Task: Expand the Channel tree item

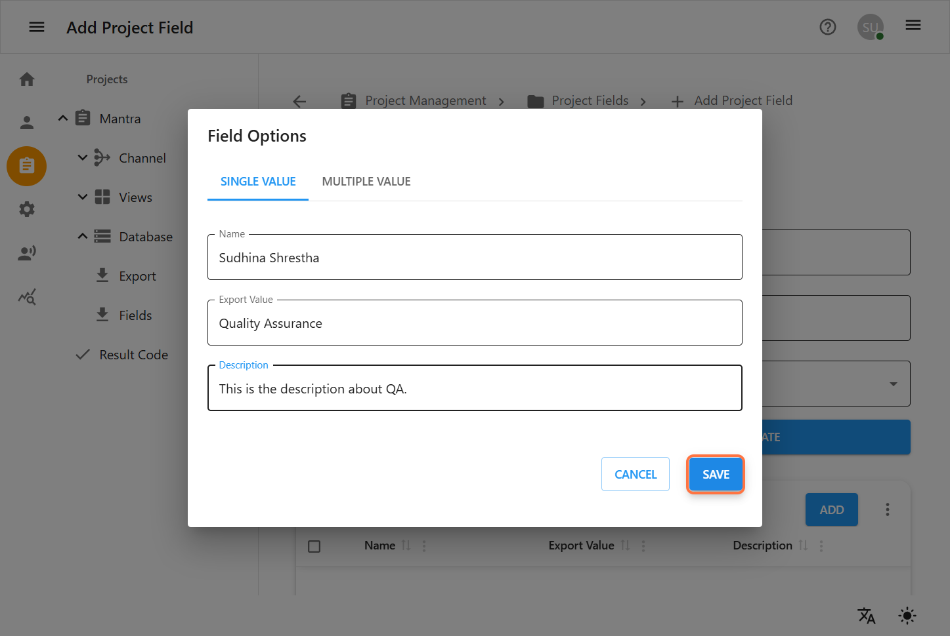Action: coord(82,157)
